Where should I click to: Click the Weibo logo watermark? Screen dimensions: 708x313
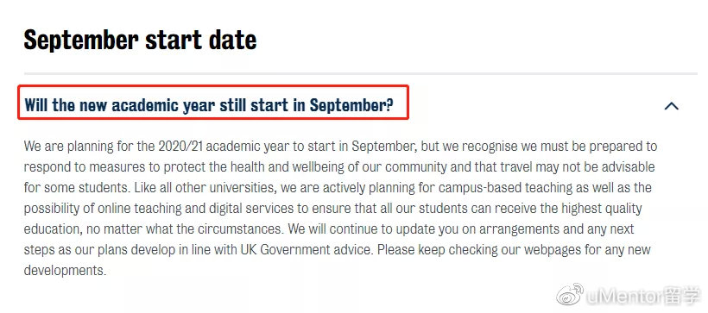click(569, 296)
